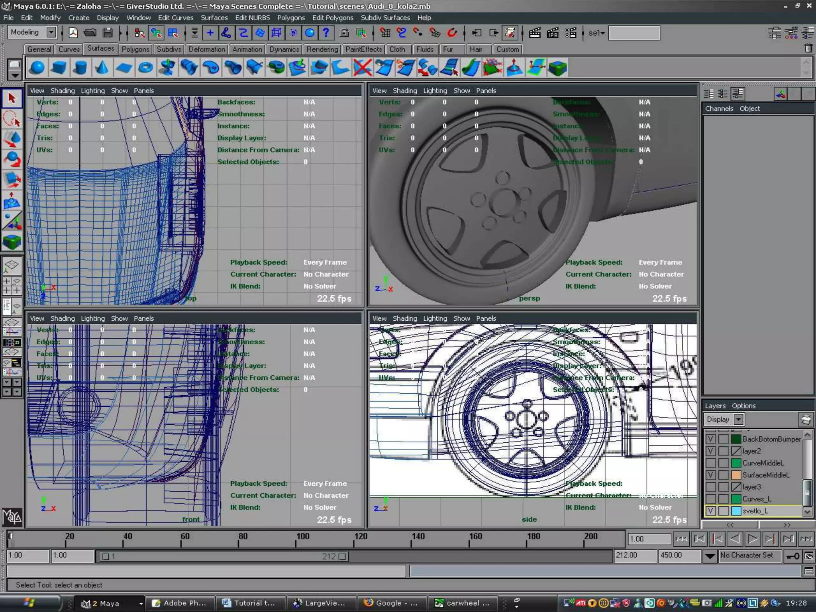
Task: Activate the Rotate tool in toolbox
Action: 12,159
